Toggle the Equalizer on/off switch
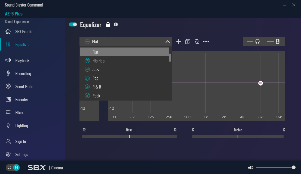Image resolution: width=301 pixels, height=174 pixels. 73,25
